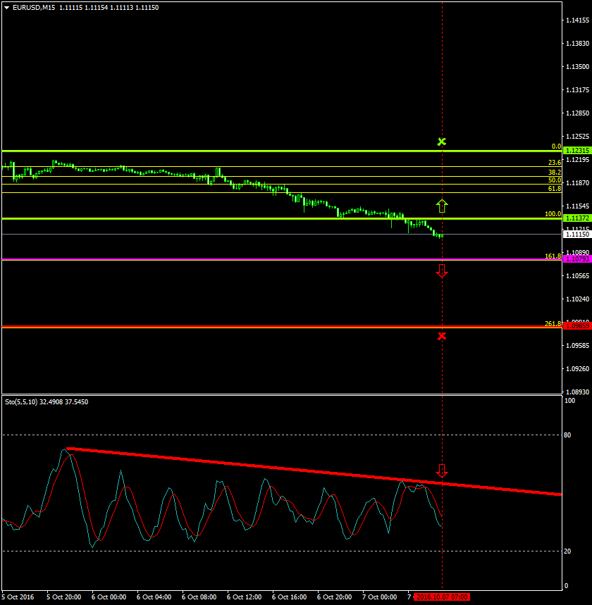Click the red 2016.10.07 07:00 time marker
592x605 pixels.
click(x=442, y=597)
